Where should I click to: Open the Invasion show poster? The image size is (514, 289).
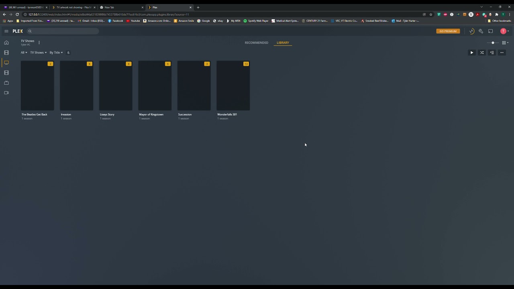(76, 85)
